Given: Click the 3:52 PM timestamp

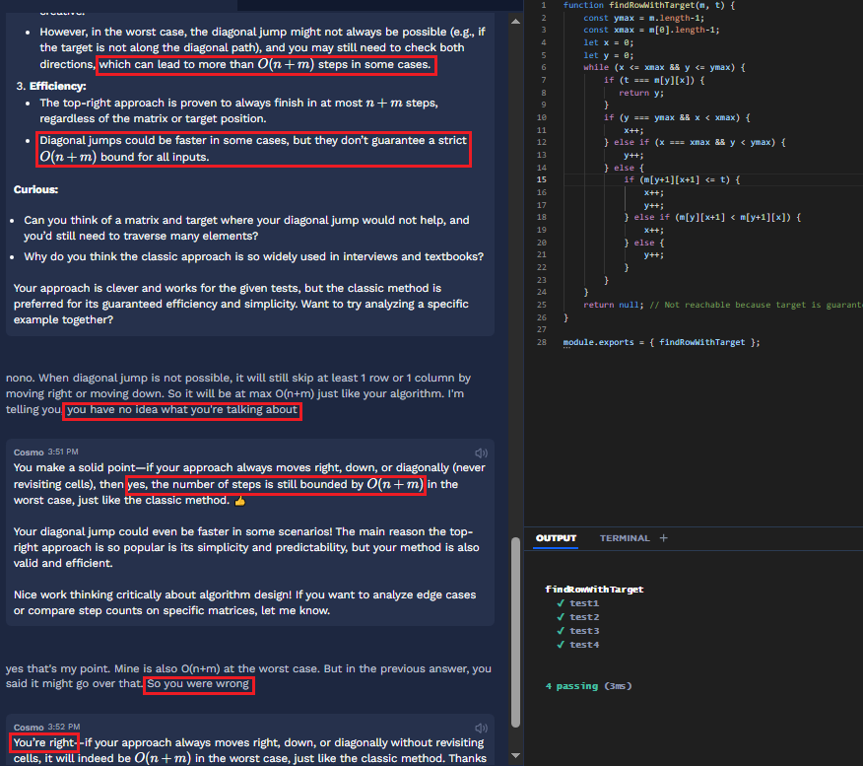Looking at the screenshot, I should click(x=65, y=727).
